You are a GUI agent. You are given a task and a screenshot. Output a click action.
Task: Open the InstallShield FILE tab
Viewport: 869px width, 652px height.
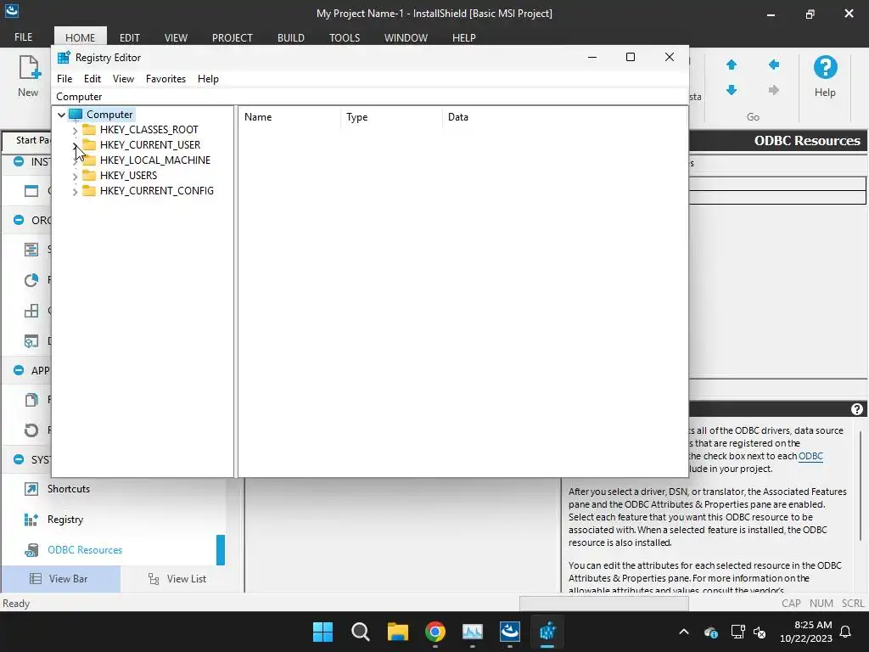coord(23,37)
